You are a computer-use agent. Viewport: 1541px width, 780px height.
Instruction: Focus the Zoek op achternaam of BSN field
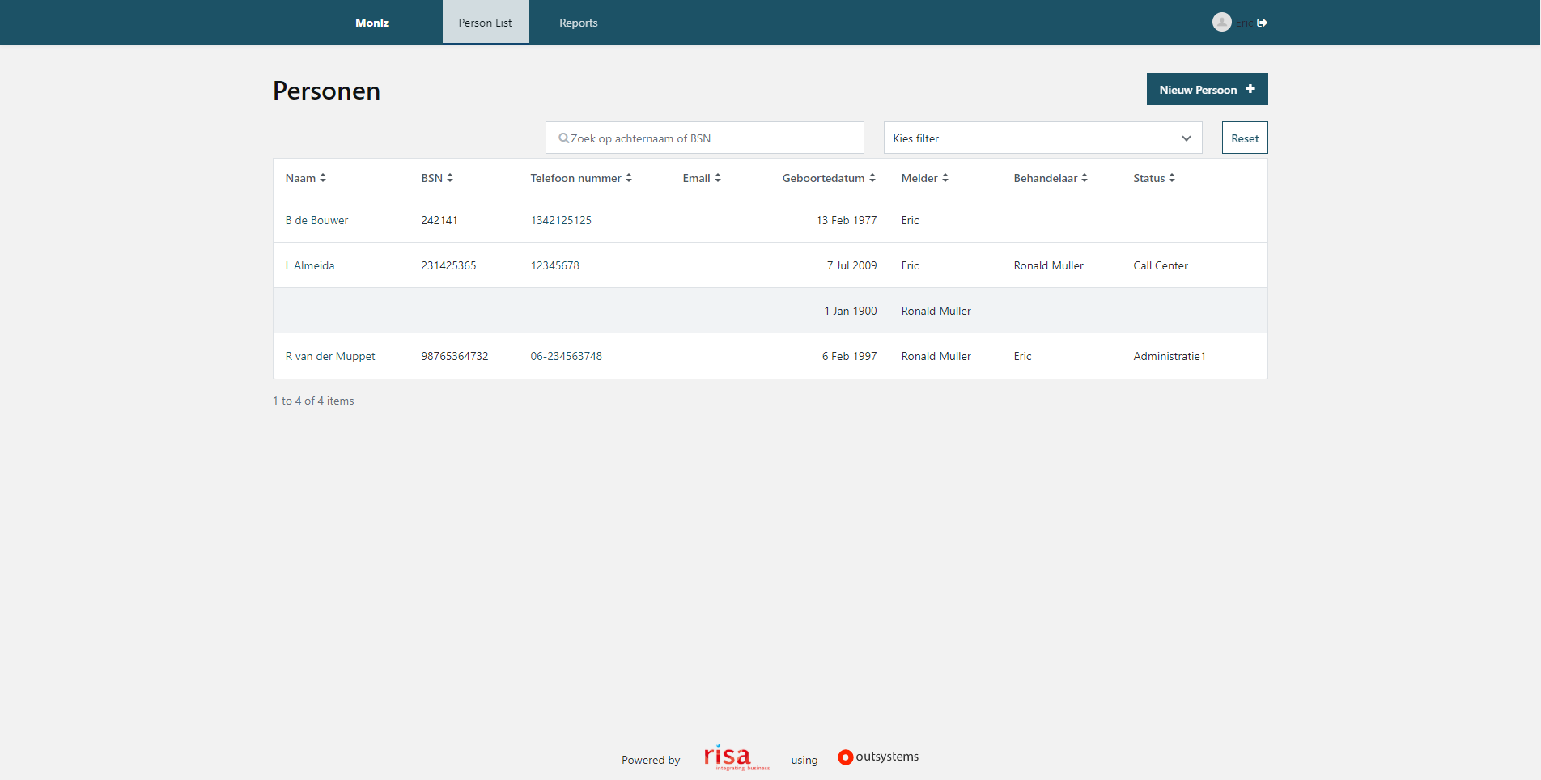(705, 138)
